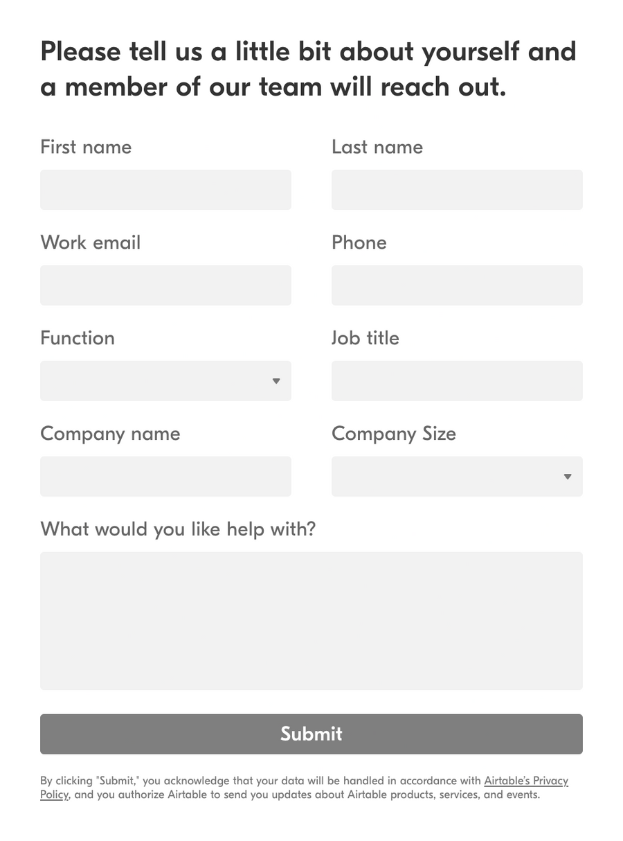
Task: Open the Company Size dropdown menu
Action: pyautogui.click(x=457, y=477)
